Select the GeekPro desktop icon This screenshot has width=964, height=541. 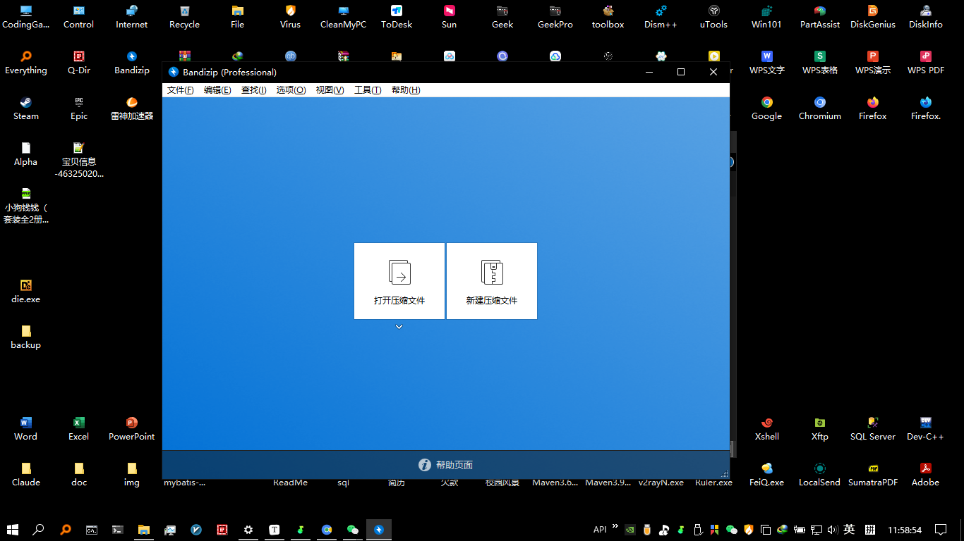pyautogui.click(x=555, y=16)
